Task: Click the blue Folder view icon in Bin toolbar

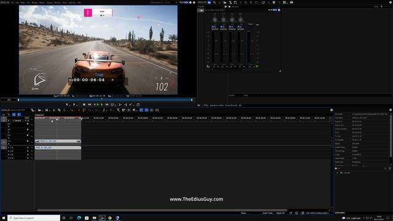Action: pyautogui.click(x=209, y=2)
